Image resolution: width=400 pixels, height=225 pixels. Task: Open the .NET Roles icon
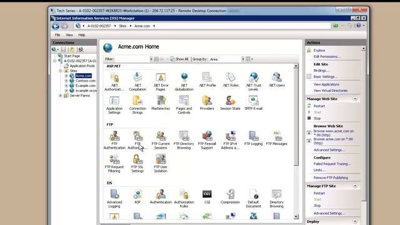[231, 80]
